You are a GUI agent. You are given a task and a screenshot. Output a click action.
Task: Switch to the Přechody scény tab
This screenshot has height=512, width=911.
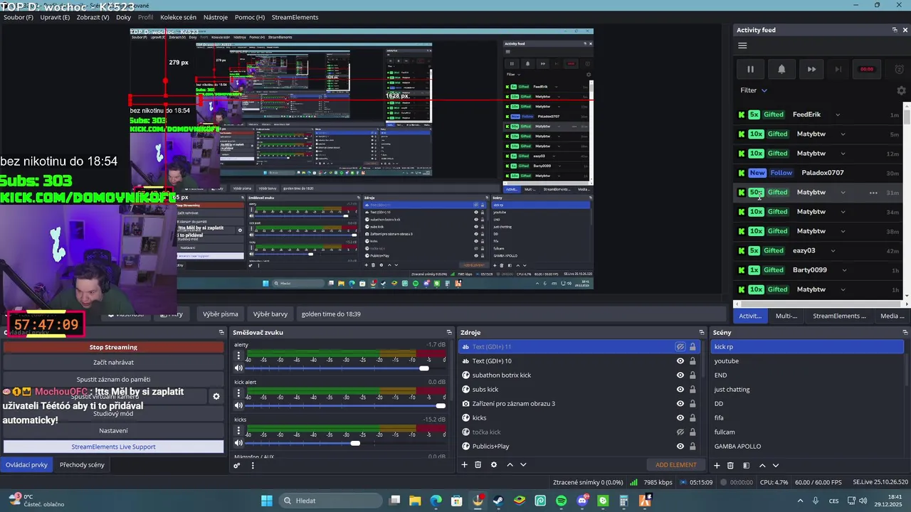[82, 465]
